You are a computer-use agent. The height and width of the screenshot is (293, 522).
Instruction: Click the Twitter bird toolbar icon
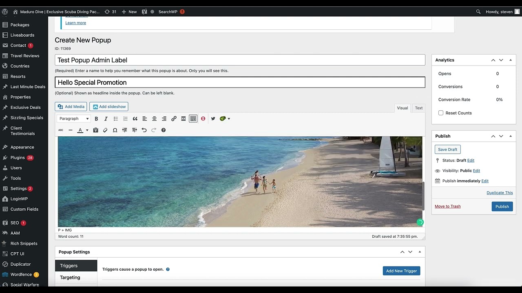[213, 119]
